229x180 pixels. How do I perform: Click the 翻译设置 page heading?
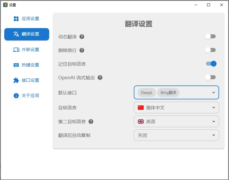139,24
